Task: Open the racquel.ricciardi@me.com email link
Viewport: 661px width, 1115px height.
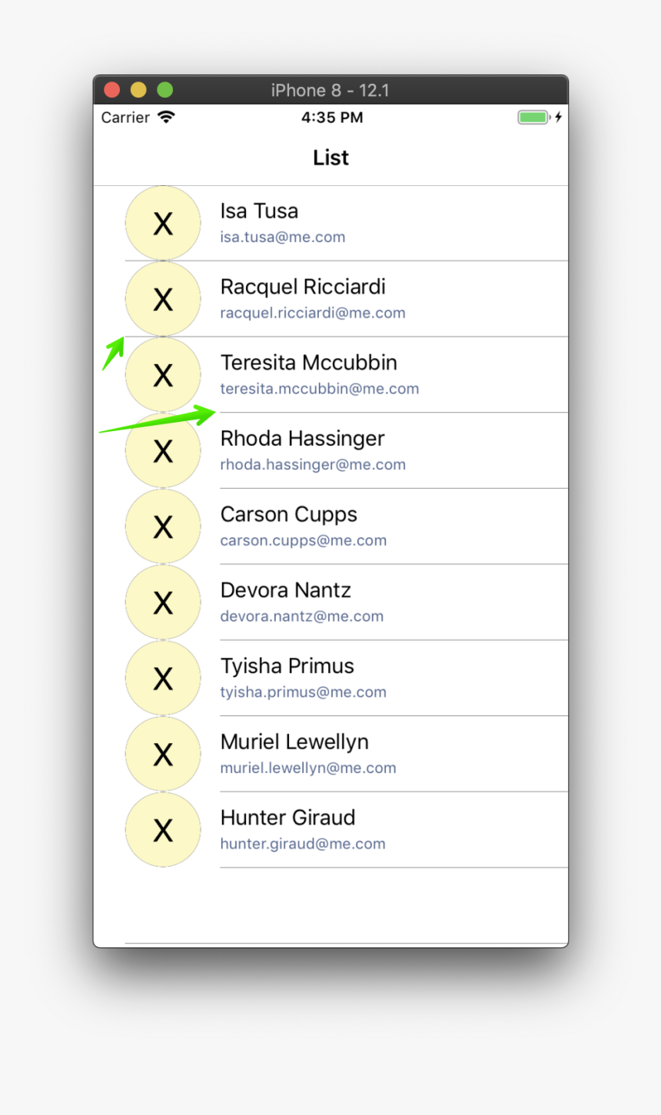Action: (312, 313)
